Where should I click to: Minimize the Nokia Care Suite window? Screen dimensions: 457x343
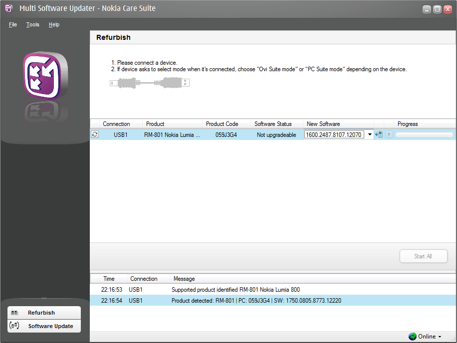coord(427,9)
